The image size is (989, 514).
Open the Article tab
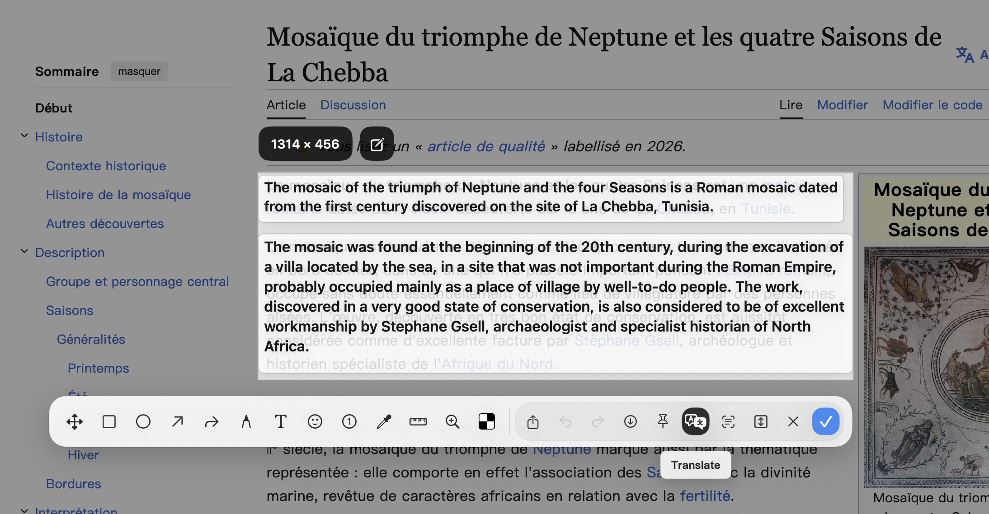(x=286, y=105)
